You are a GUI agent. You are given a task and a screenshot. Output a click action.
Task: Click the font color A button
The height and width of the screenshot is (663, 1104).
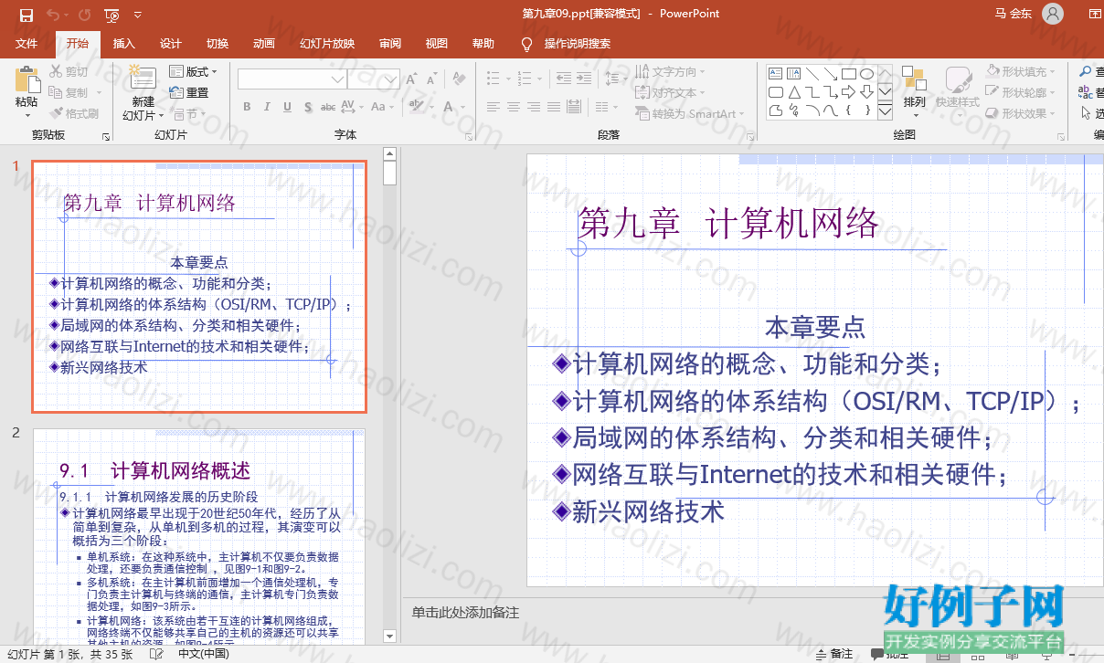pos(448,107)
